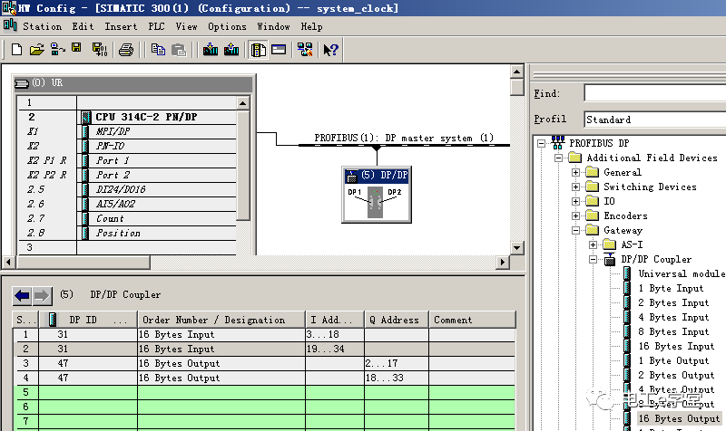Select the (5) DP/DP slave device icon
Screen dimensions: 726x431
pyautogui.click(x=377, y=195)
